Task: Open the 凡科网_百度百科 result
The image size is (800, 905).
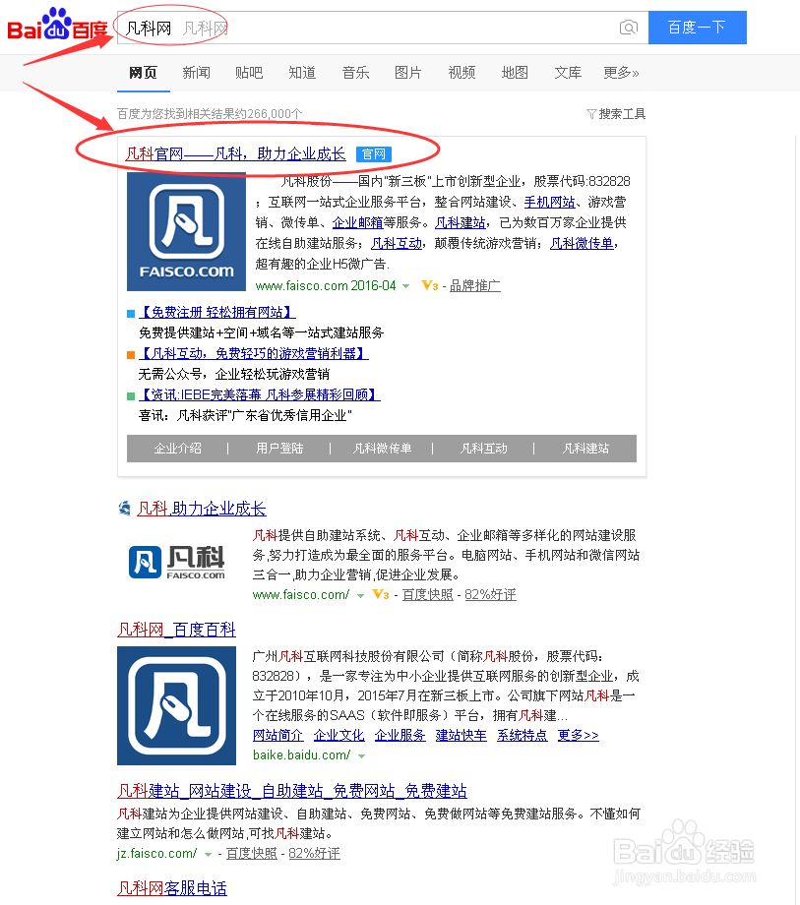Action: pyautogui.click(x=176, y=630)
